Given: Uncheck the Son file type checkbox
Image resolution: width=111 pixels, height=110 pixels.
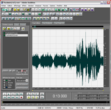Looking at the screenshot, I should [x=4, y=80].
